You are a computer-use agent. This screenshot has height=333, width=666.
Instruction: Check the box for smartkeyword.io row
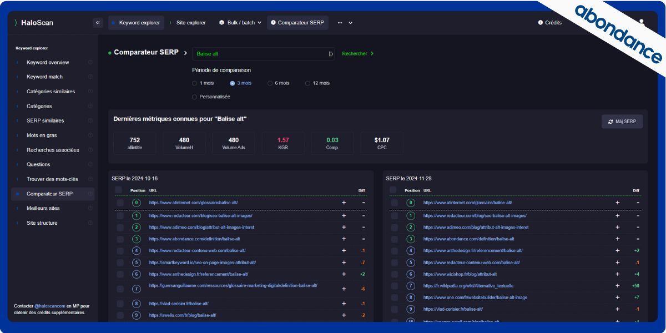pos(120,263)
